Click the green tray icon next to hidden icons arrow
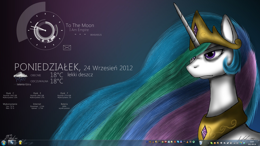The height and width of the screenshot is (146, 260). tap(212, 143)
